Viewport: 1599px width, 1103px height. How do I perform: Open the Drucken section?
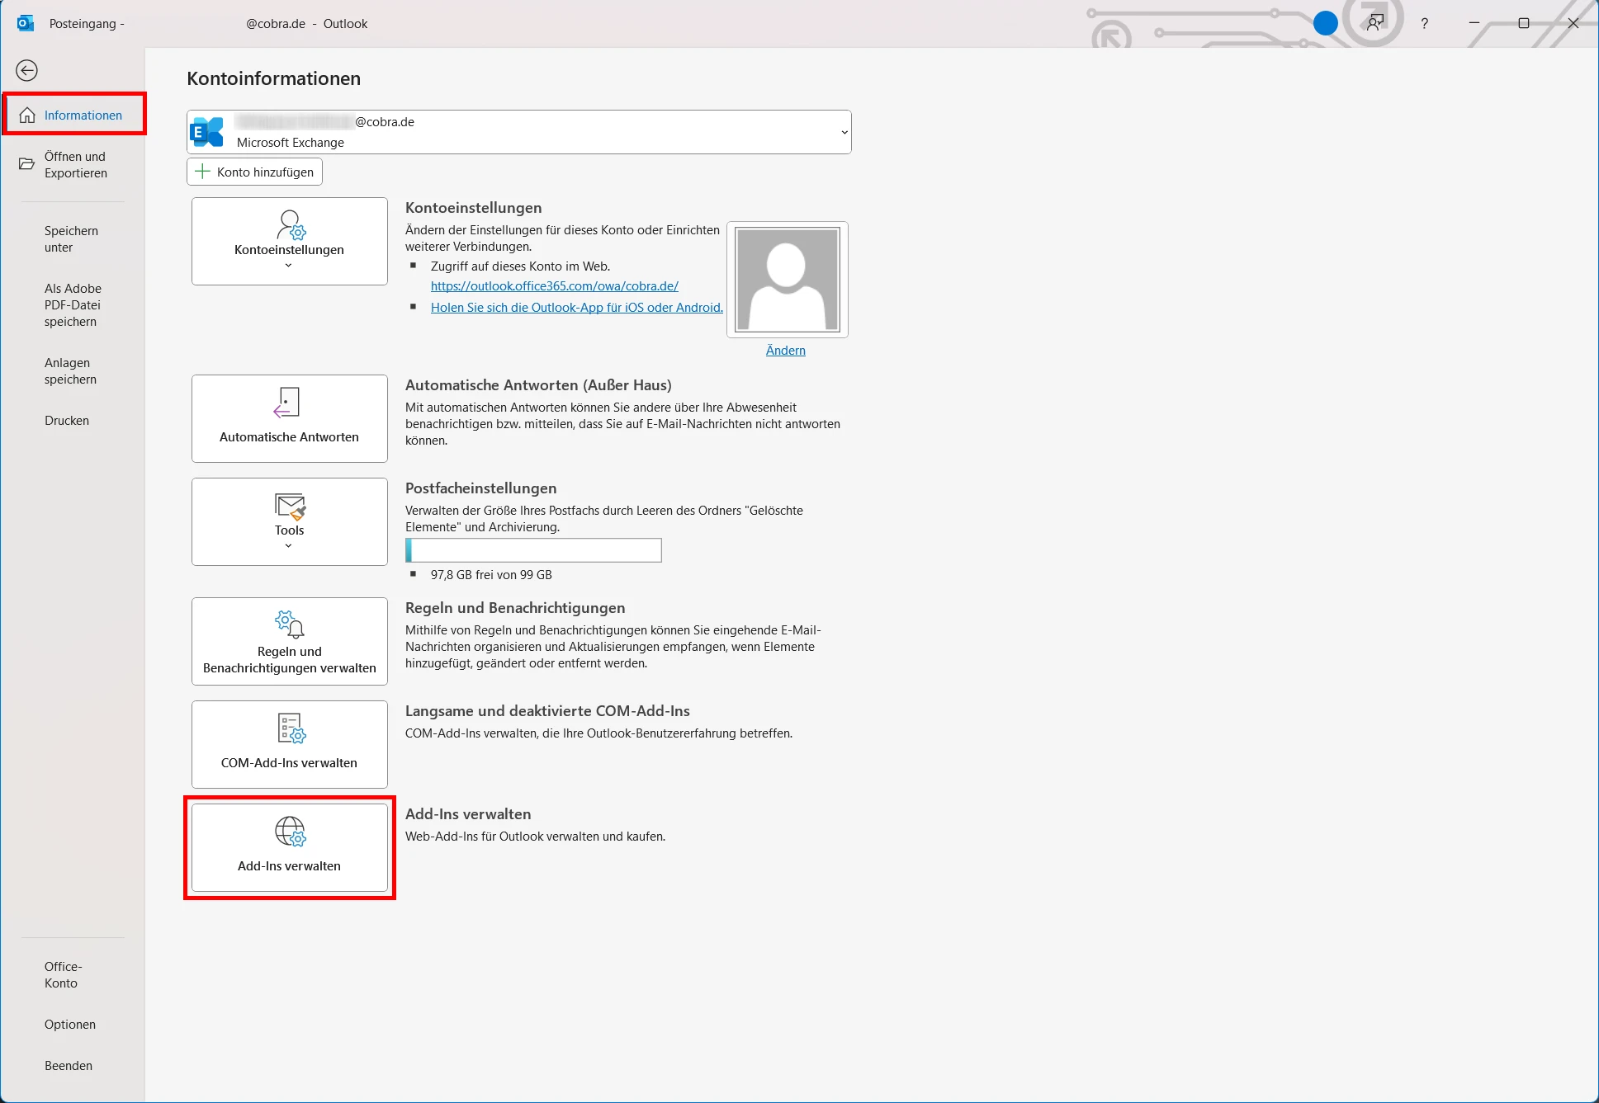[66, 420]
